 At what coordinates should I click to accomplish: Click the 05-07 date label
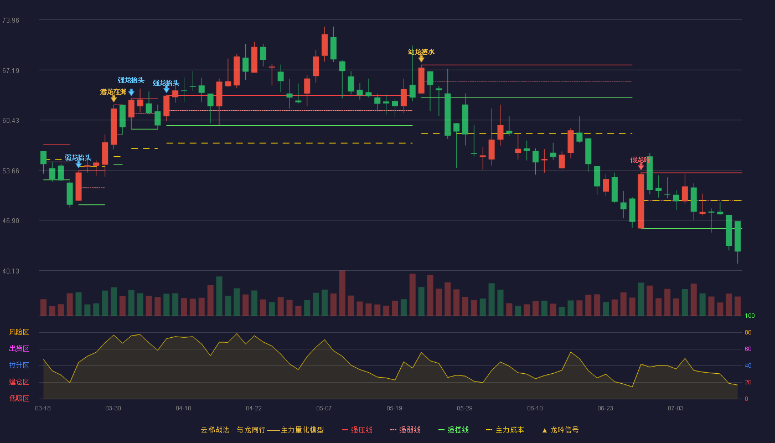tap(324, 408)
